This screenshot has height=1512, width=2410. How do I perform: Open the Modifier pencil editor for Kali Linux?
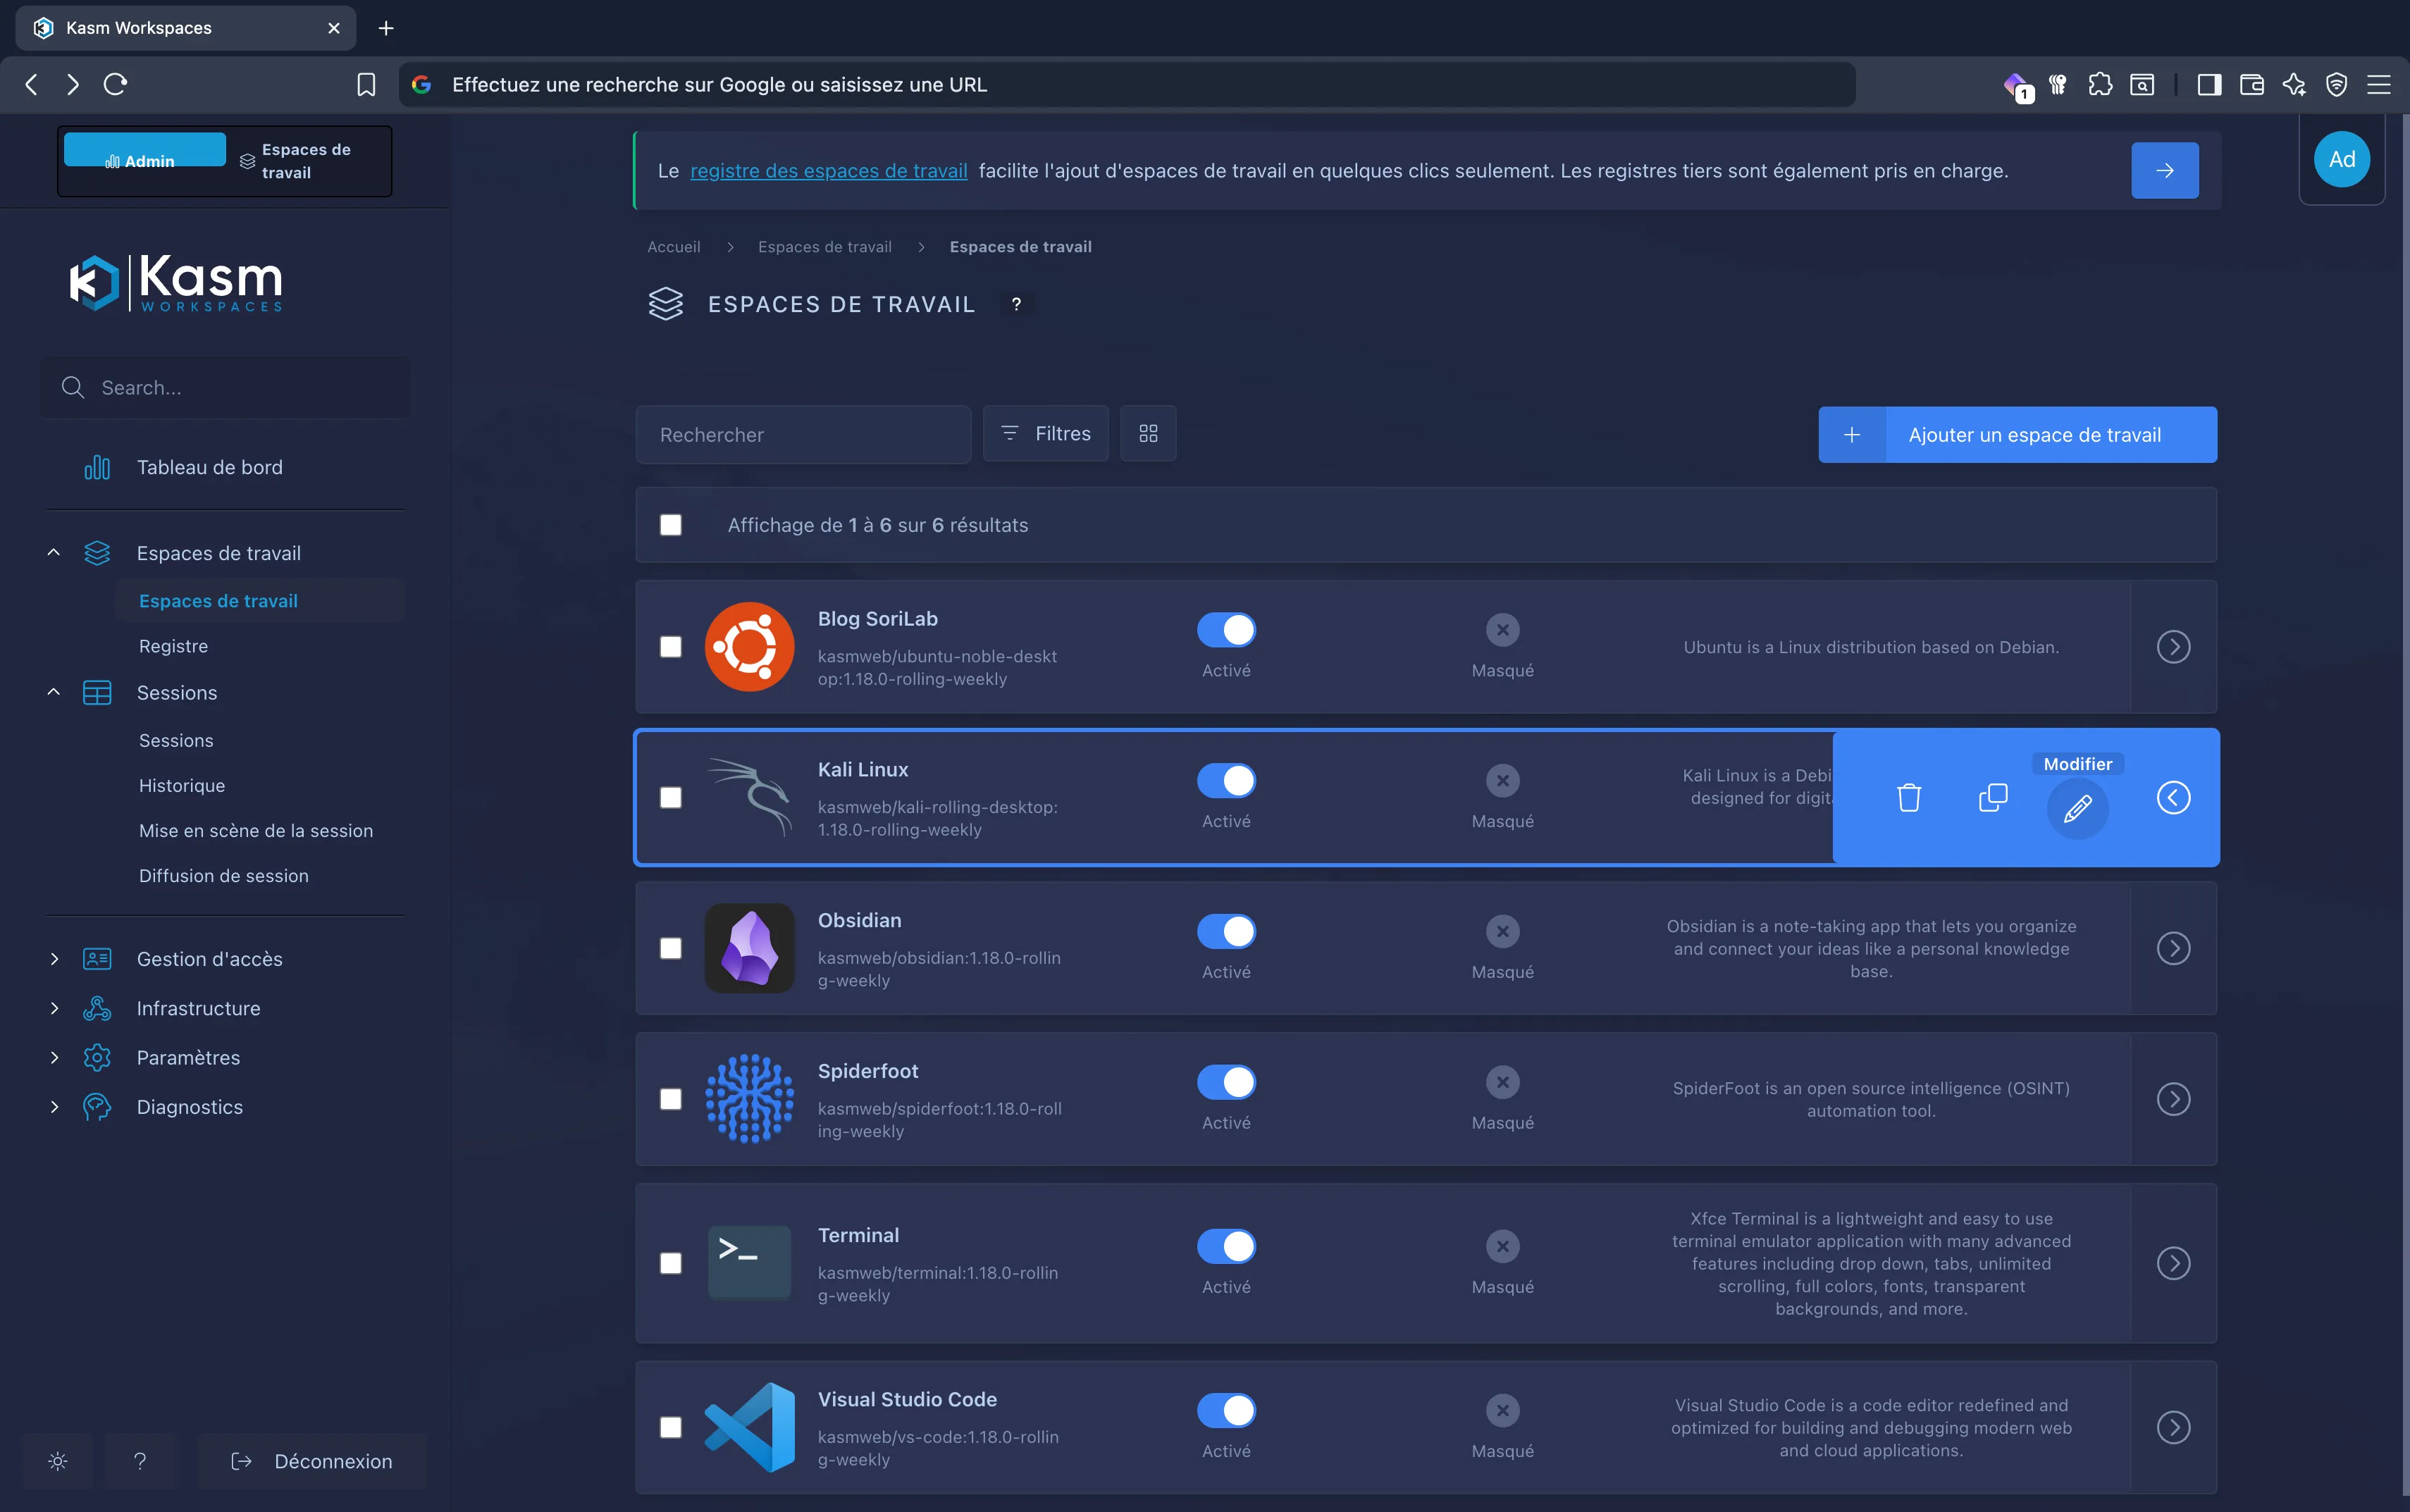(x=2077, y=808)
